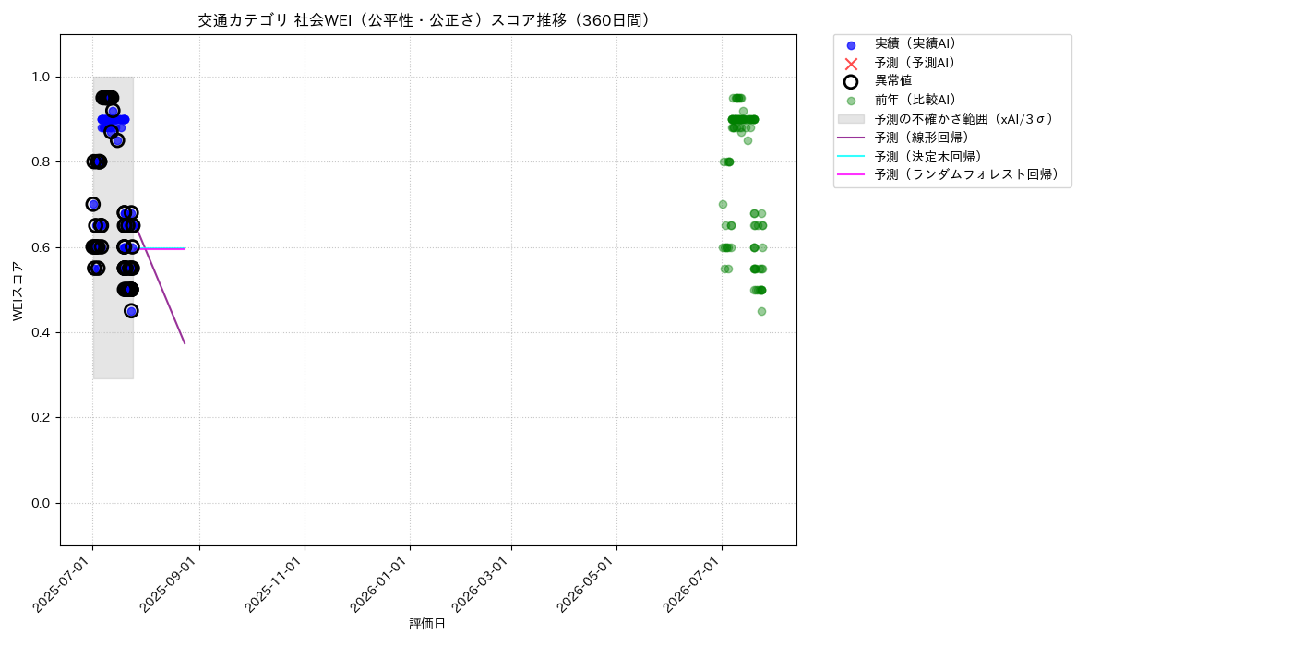Select legend label 予測（線形回帰）
The width and height of the screenshot is (1292, 646).
[922, 138]
